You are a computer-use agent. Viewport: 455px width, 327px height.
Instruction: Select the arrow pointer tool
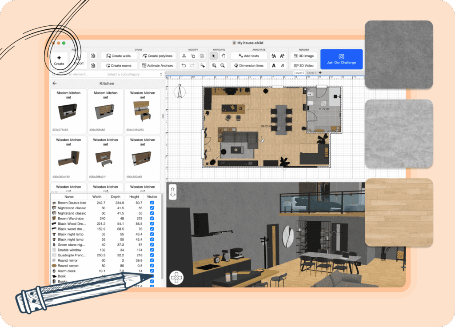tap(214, 56)
